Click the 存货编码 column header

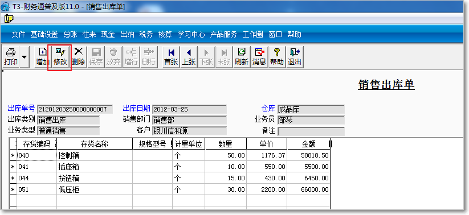point(36,144)
